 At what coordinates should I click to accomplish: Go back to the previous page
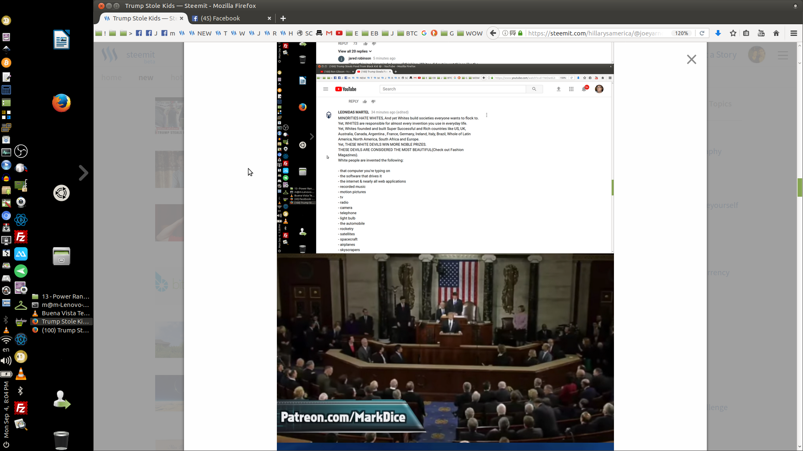[x=493, y=33]
